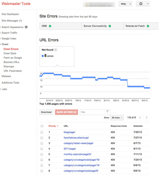
Task: Open Sitemaps in sidebar
Action: click(x=9, y=66)
